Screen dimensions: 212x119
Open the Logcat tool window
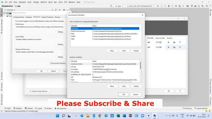coord(39,108)
